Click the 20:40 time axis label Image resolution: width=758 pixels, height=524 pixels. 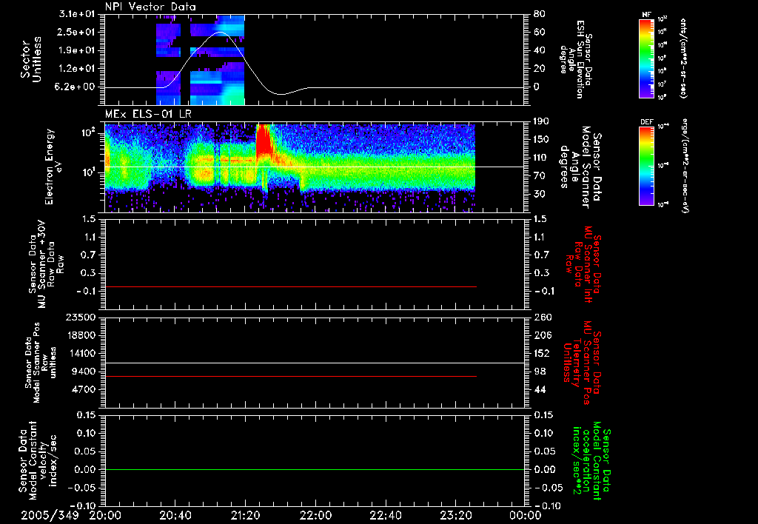tap(175, 515)
